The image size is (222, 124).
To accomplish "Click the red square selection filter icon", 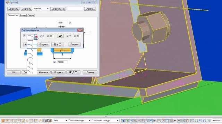I will click(x=139, y=121).
